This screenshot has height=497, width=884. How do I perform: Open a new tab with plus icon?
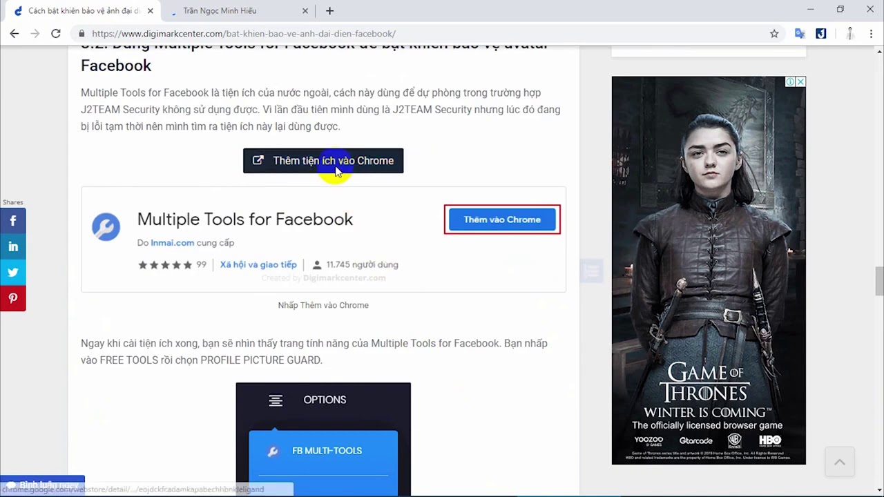click(x=329, y=10)
